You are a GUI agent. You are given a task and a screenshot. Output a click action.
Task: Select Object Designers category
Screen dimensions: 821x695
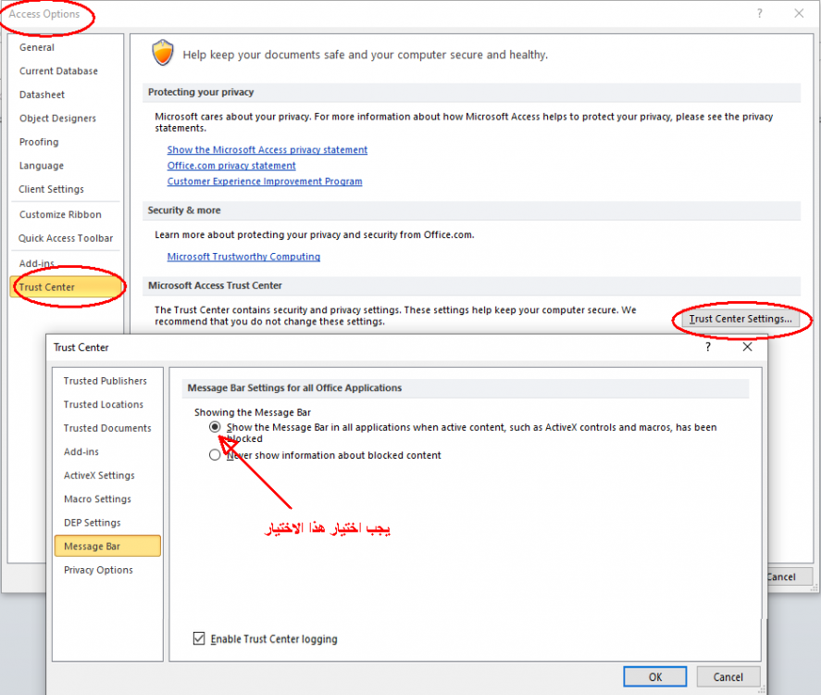(x=57, y=118)
